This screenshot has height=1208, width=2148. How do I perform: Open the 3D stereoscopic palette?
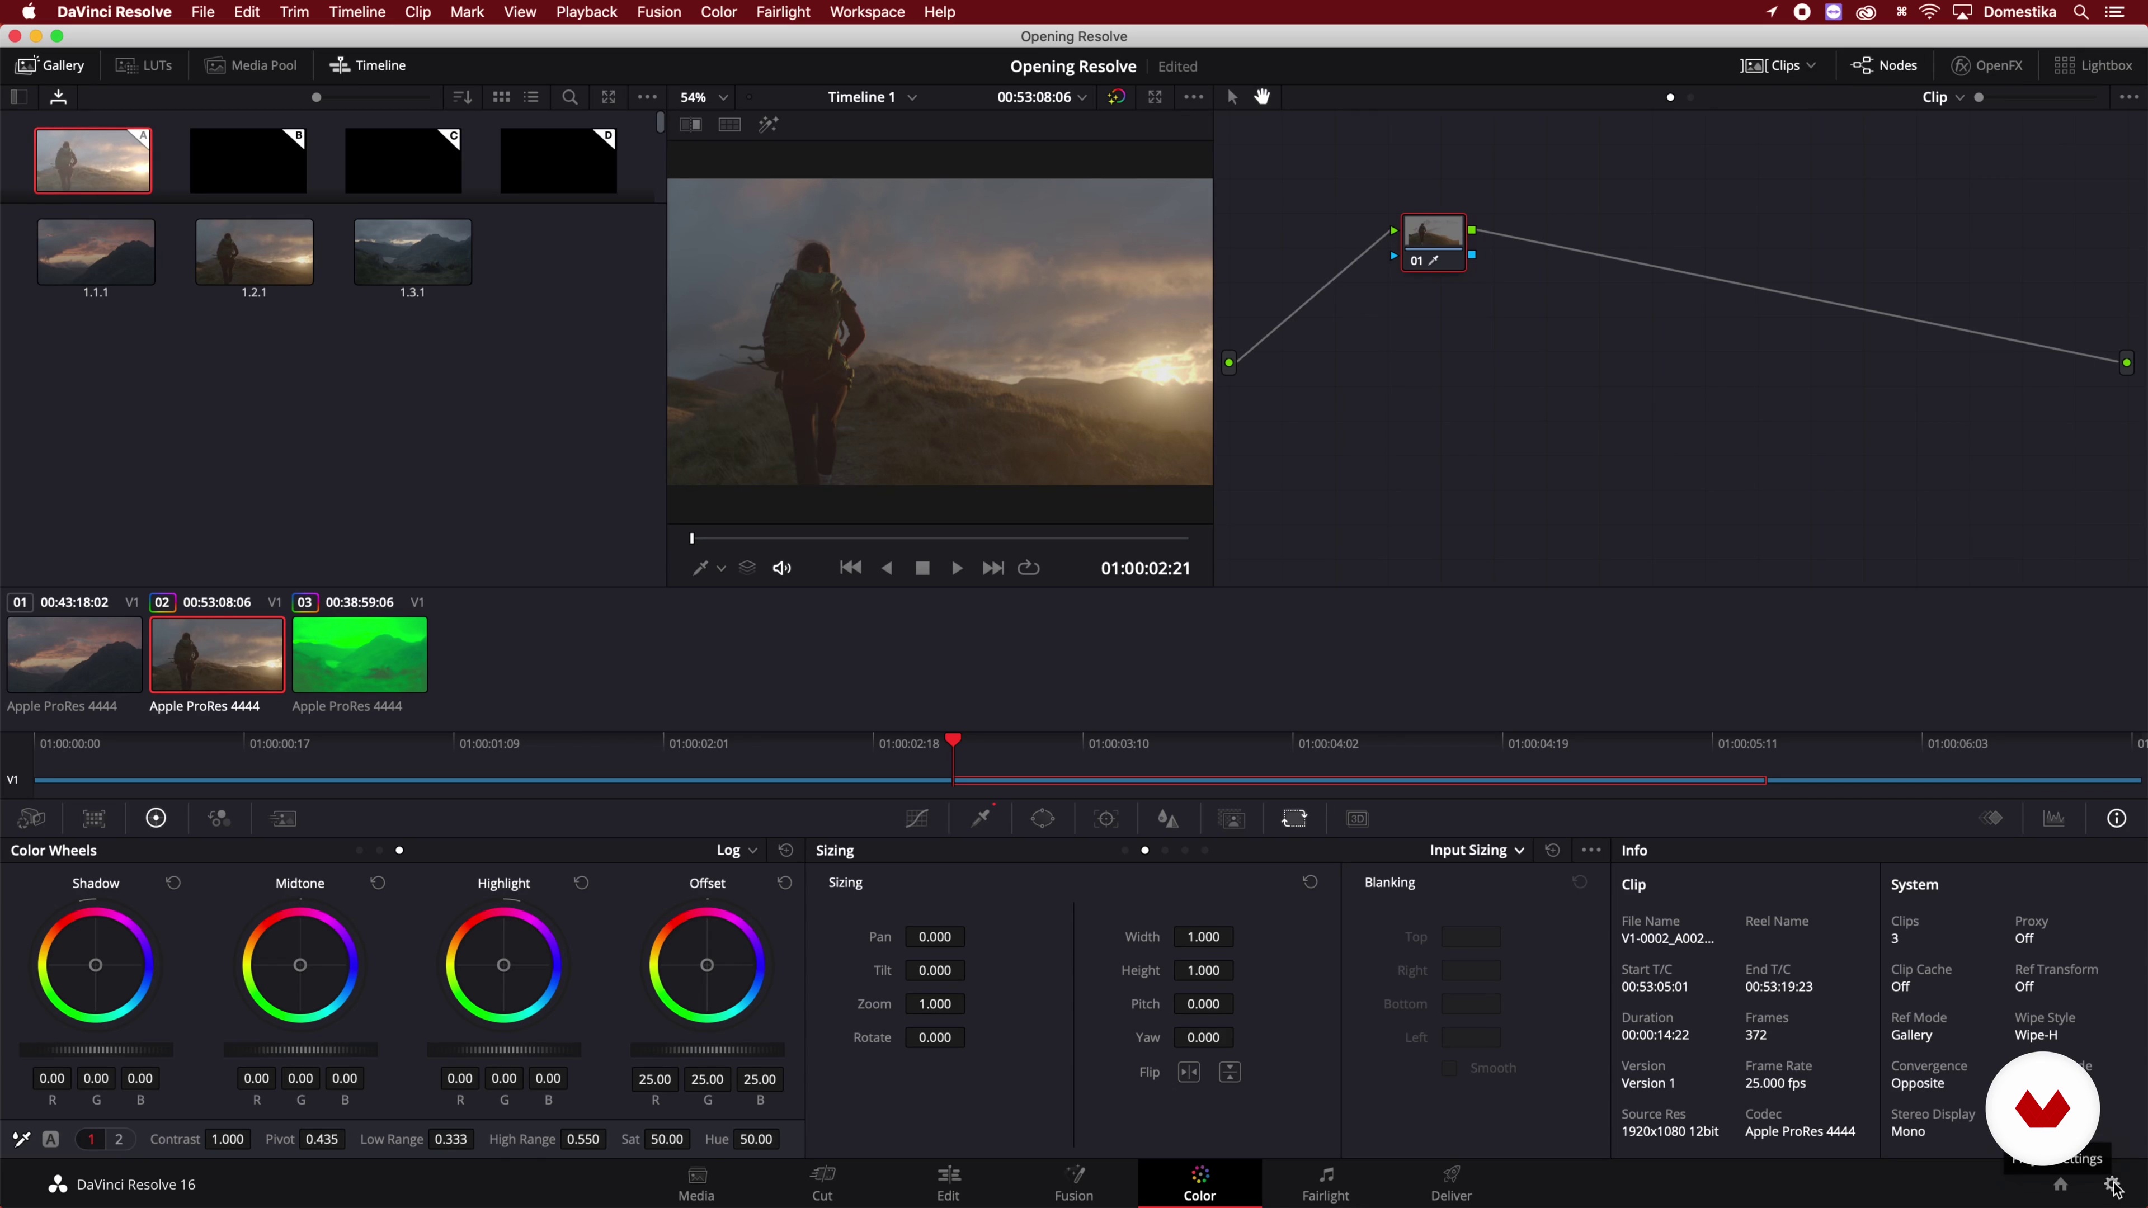coord(1358,819)
